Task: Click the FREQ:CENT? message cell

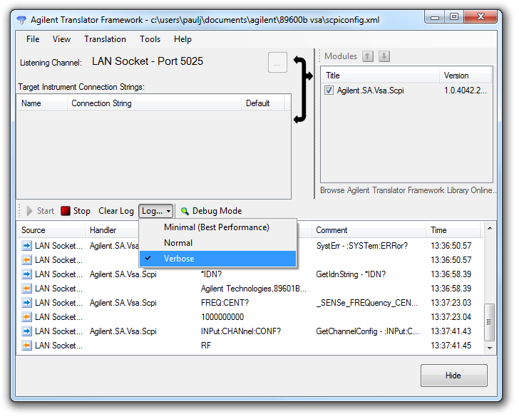Action: click(225, 303)
